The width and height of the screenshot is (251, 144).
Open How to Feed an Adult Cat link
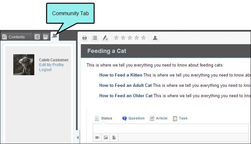click(125, 85)
